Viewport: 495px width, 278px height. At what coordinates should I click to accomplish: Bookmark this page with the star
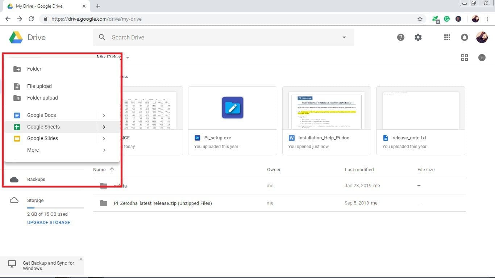(x=420, y=19)
